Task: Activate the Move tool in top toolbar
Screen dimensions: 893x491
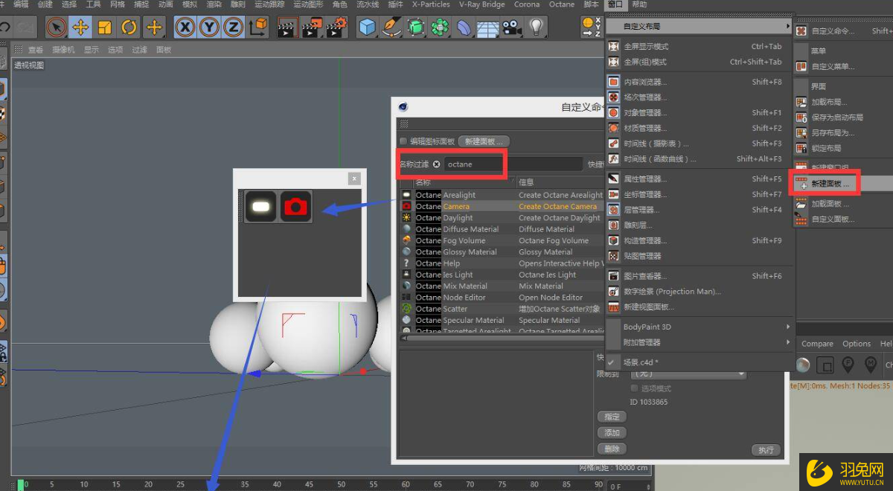Action: tap(80, 28)
